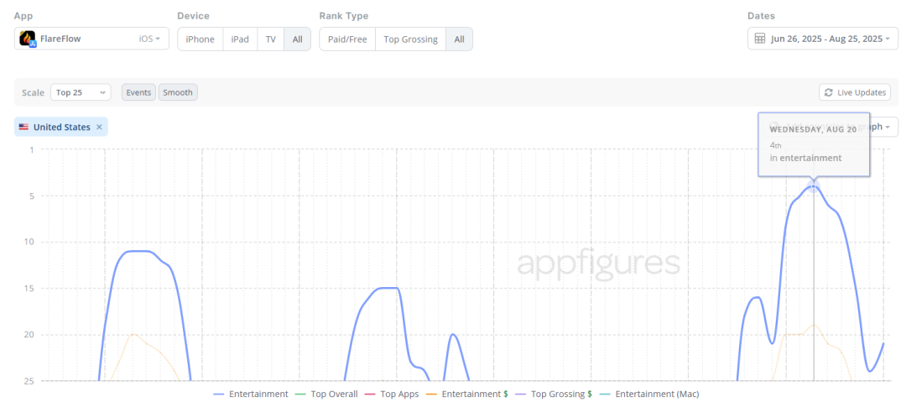Remove United States filter with the X

click(x=99, y=128)
